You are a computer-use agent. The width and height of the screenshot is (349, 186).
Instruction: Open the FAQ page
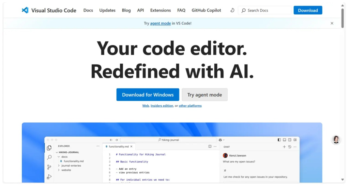point(181,10)
